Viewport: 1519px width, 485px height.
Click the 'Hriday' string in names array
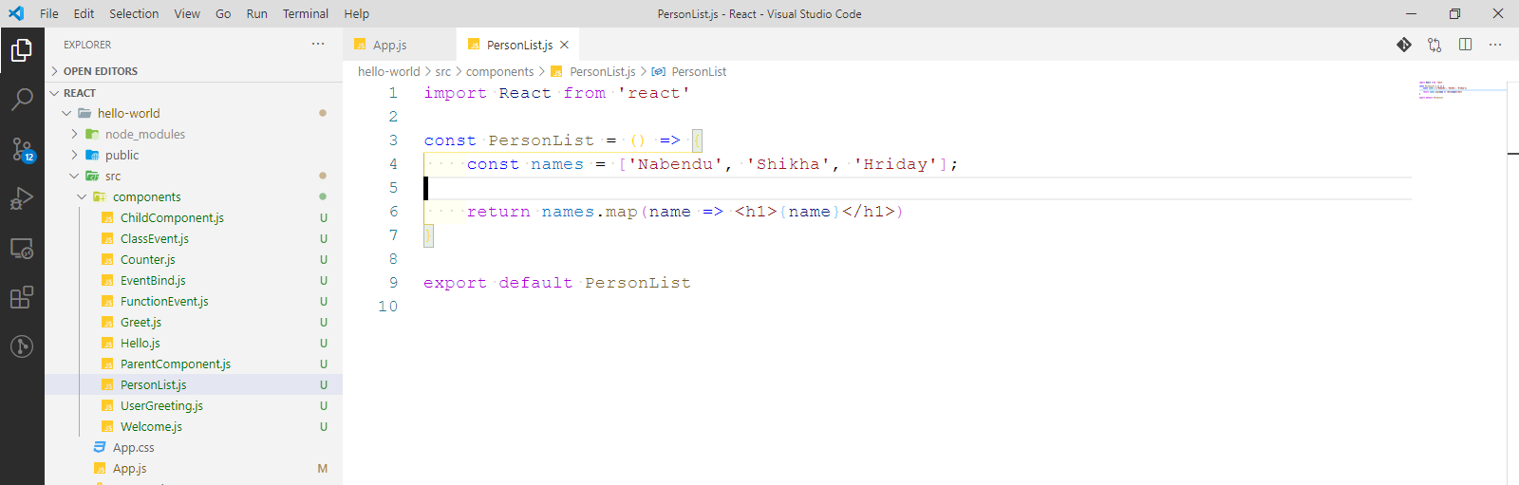click(x=895, y=164)
